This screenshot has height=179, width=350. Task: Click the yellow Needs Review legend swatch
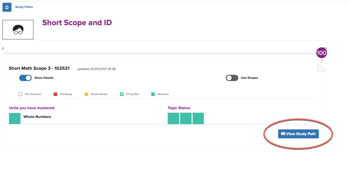coord(86,94)
